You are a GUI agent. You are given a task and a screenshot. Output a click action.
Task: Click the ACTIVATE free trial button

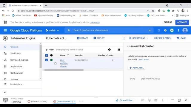182,22
